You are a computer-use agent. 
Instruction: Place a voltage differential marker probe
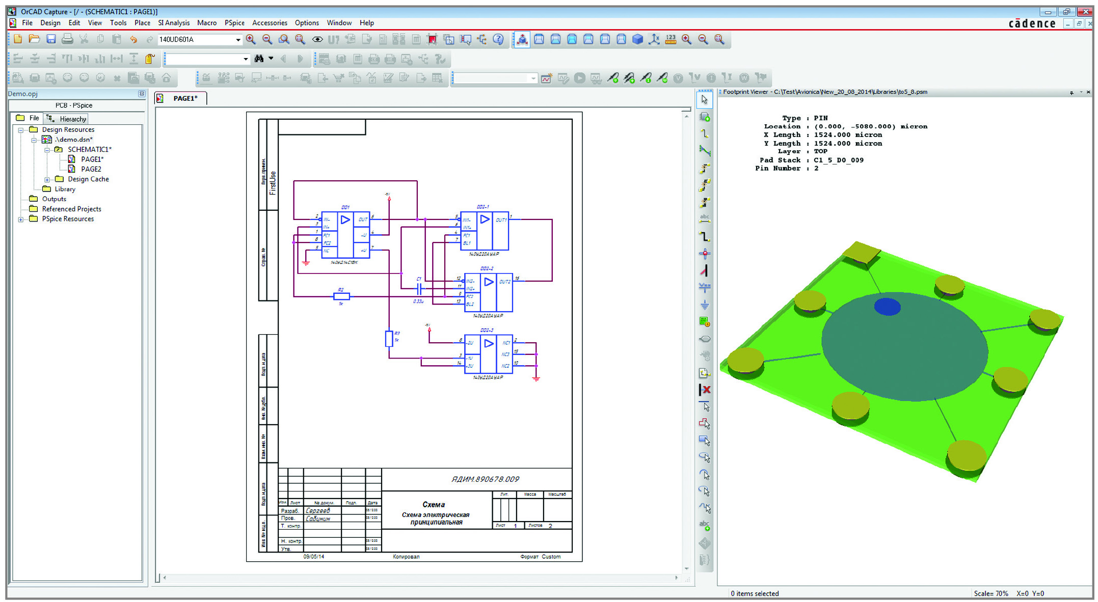coord(629,78)
